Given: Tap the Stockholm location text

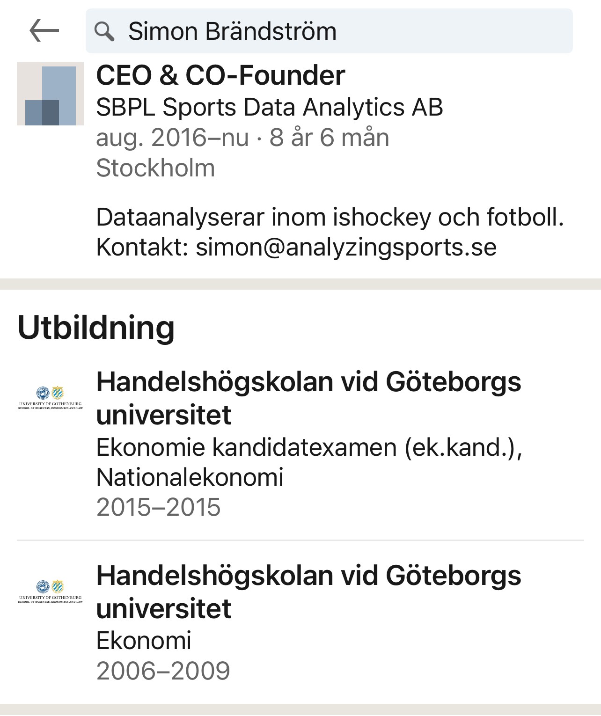Looking at the screenshot, I should [x=155, y=168].
